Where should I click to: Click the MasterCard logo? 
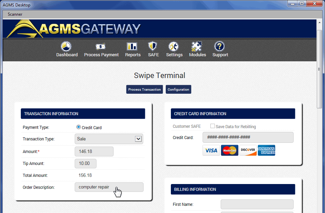tap(230, 150)
